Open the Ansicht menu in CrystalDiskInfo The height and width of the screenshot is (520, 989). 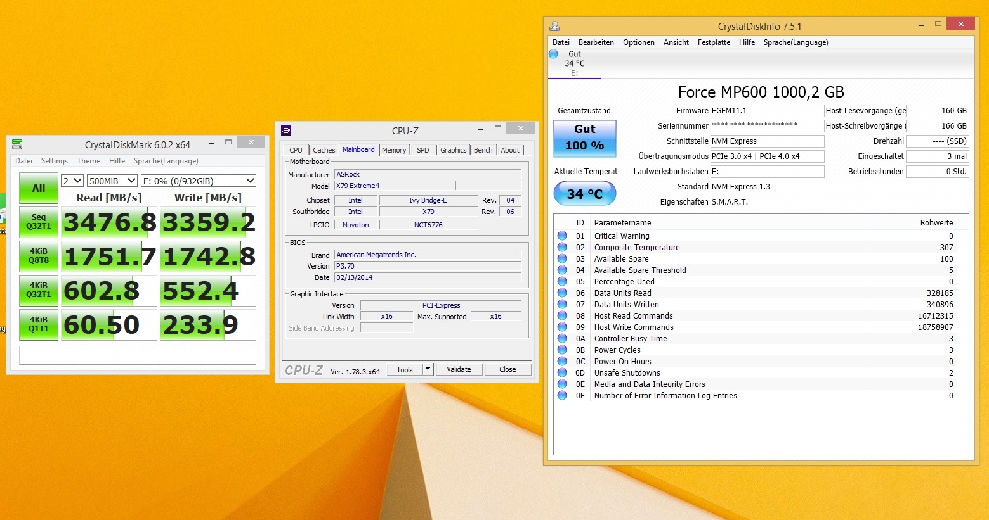(x=676, y=42)
